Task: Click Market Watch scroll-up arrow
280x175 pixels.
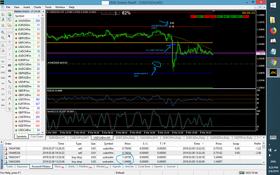Action: pyautogui.click(x=43, y=16)
